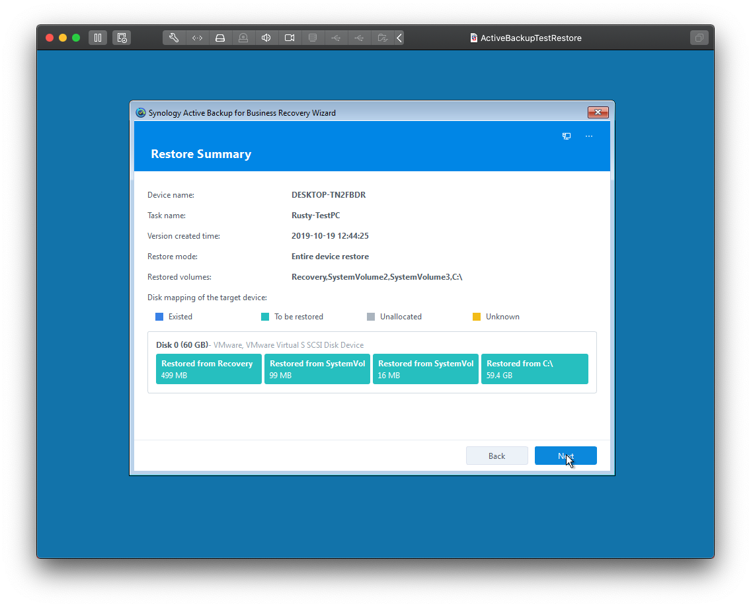Click the Next button
Viewport: 751px width, 607px height.
[566, 456]
